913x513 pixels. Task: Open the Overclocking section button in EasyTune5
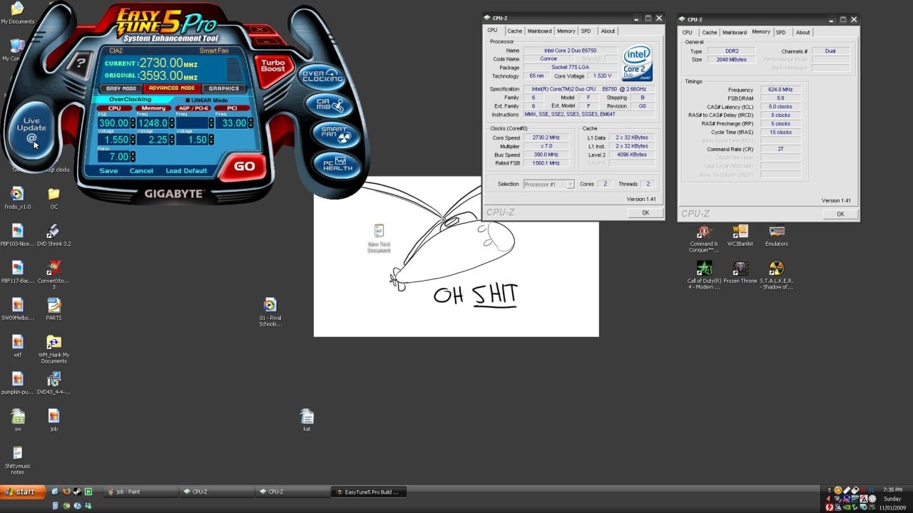click(322, 76)
